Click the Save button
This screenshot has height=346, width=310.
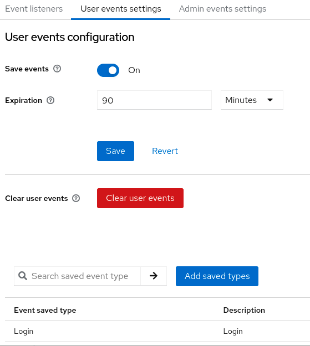(115, 151)
